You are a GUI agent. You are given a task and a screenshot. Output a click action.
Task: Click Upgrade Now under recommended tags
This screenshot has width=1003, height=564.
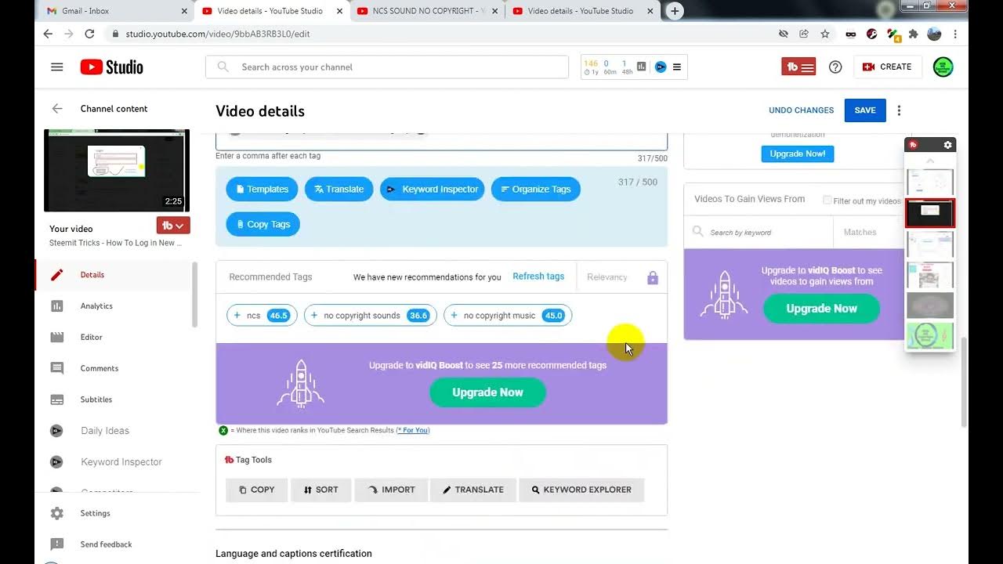[487, 392]
